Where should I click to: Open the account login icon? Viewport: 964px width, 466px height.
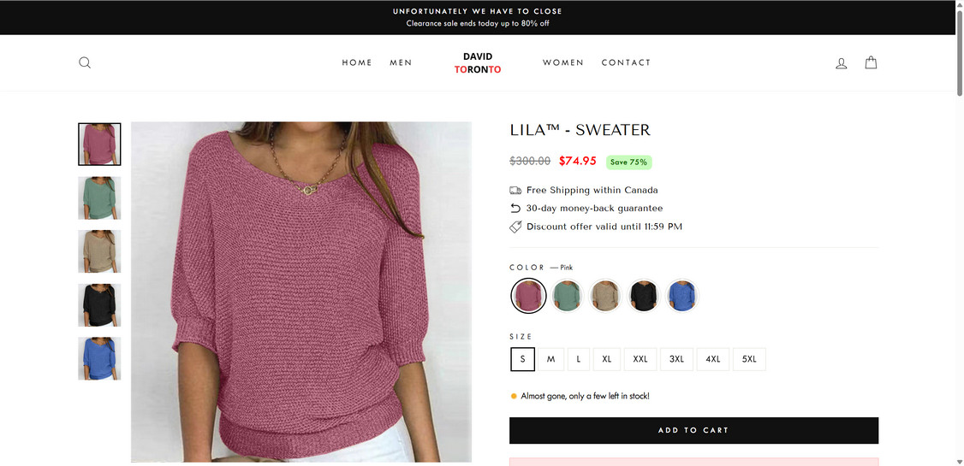842,62
